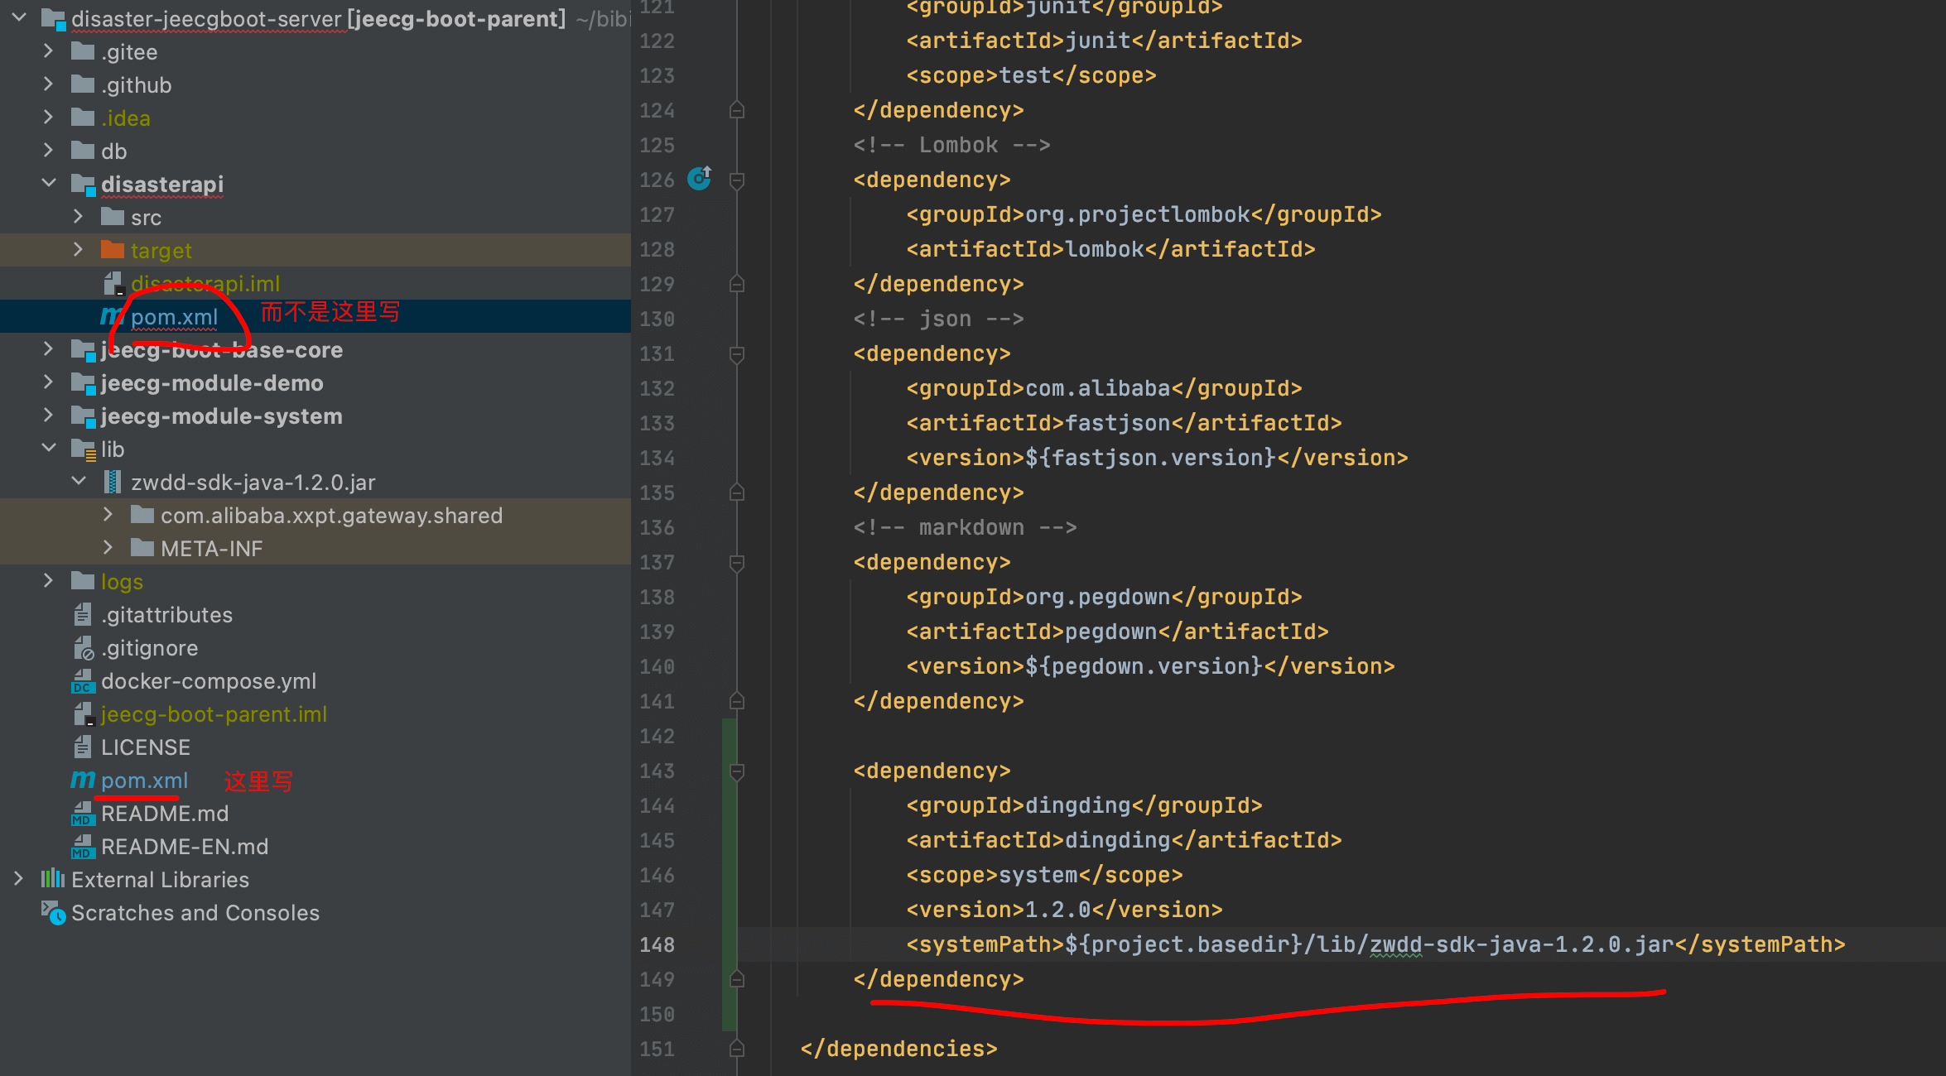1946x1076 pixels.
Task: Toggle the fold marker on line 137
Action: click(736, 562)
